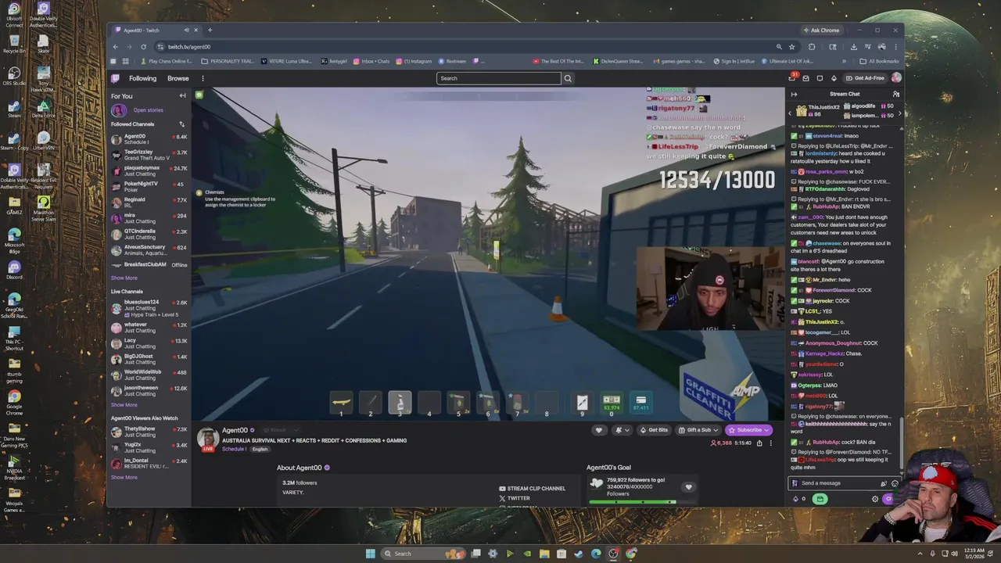Open Yugi2x recommended channel

tap(149, 447)
